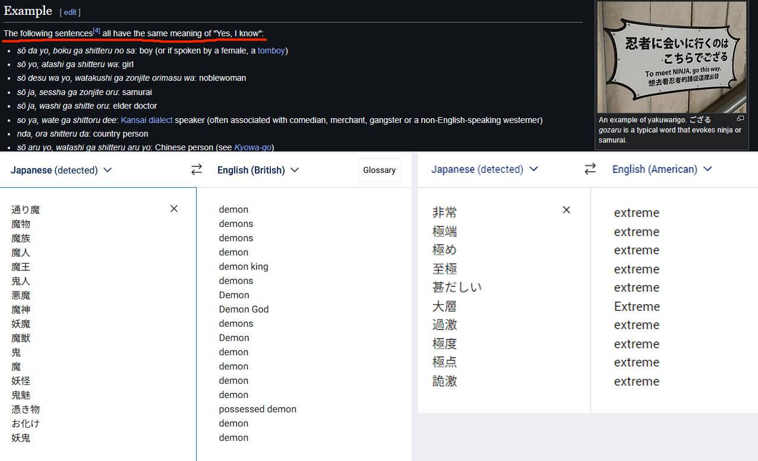Open Japanese source dropdown in left translator
The height and width of the screenshot is (461, 758).
61,170
